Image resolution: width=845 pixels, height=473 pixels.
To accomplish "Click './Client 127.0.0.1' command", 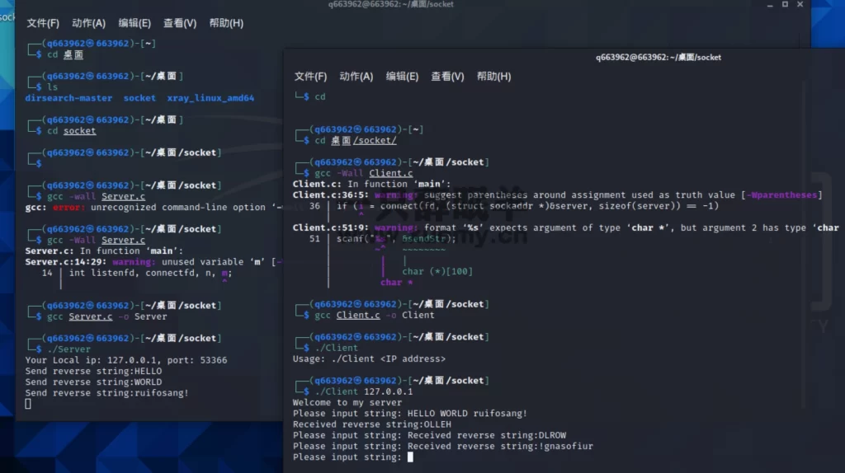I will (364, 391).
